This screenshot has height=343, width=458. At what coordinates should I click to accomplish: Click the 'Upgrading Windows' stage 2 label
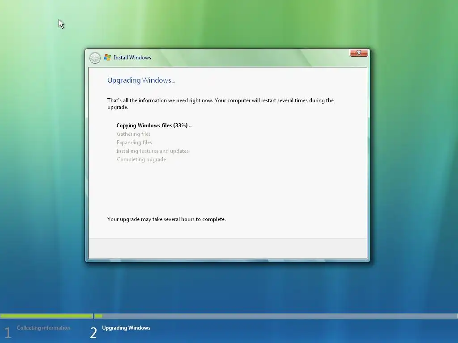tap(126, 328)
